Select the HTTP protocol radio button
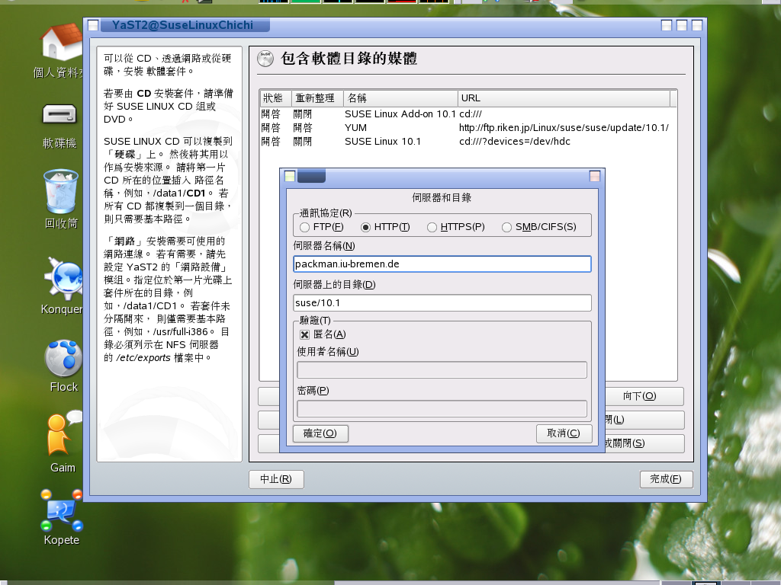 (x=365, y=227)
